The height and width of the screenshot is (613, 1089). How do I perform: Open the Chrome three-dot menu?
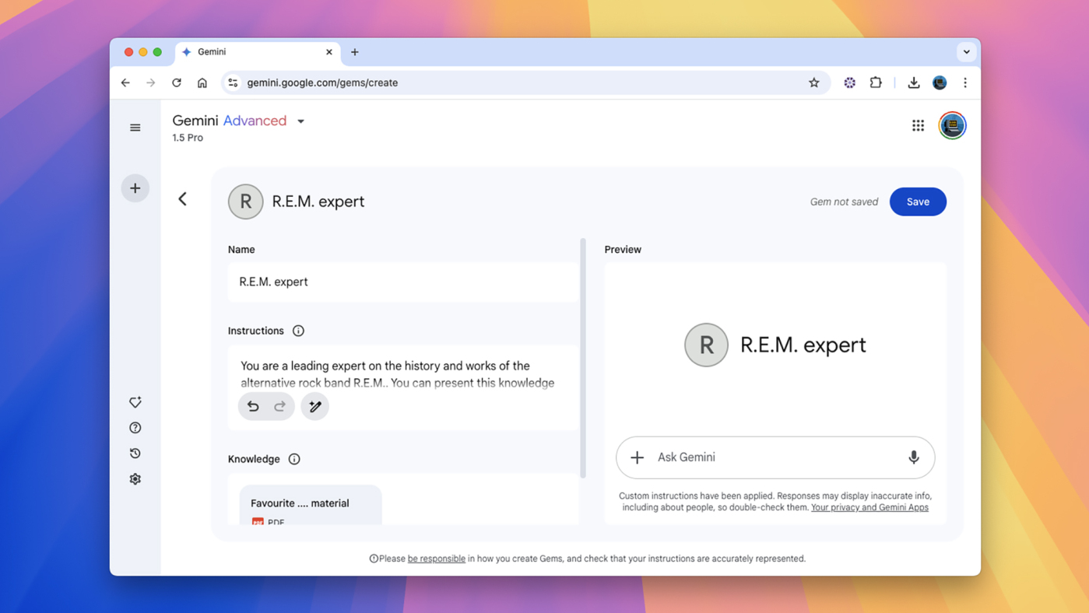(x=965, y=82)
